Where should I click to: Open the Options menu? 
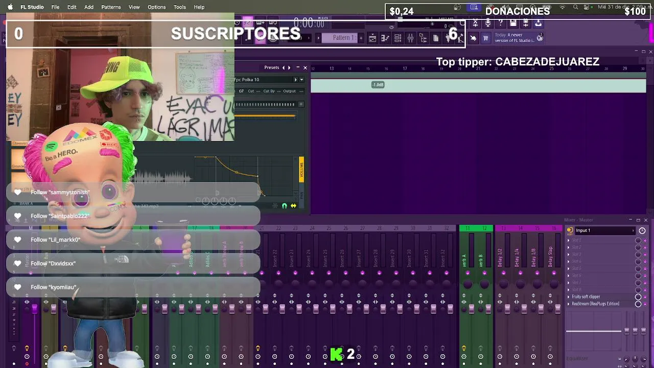tap(156, 7)
